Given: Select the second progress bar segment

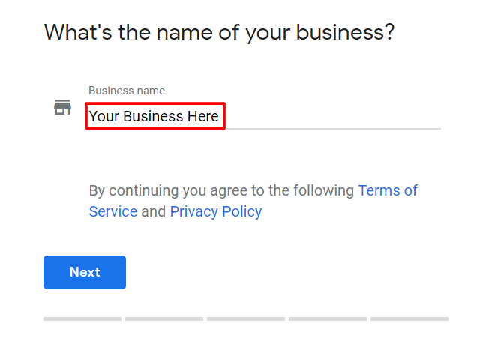Looking at the screenshot, I should pyautogui.click(x=164, y=319).
